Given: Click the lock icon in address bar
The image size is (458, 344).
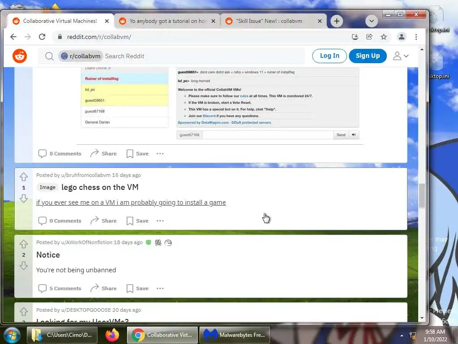Looking at the screenshot, I should (60, 37).
